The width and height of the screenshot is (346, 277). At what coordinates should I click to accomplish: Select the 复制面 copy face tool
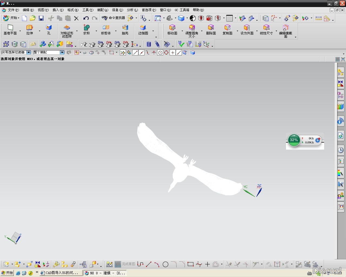pos(227,30)
